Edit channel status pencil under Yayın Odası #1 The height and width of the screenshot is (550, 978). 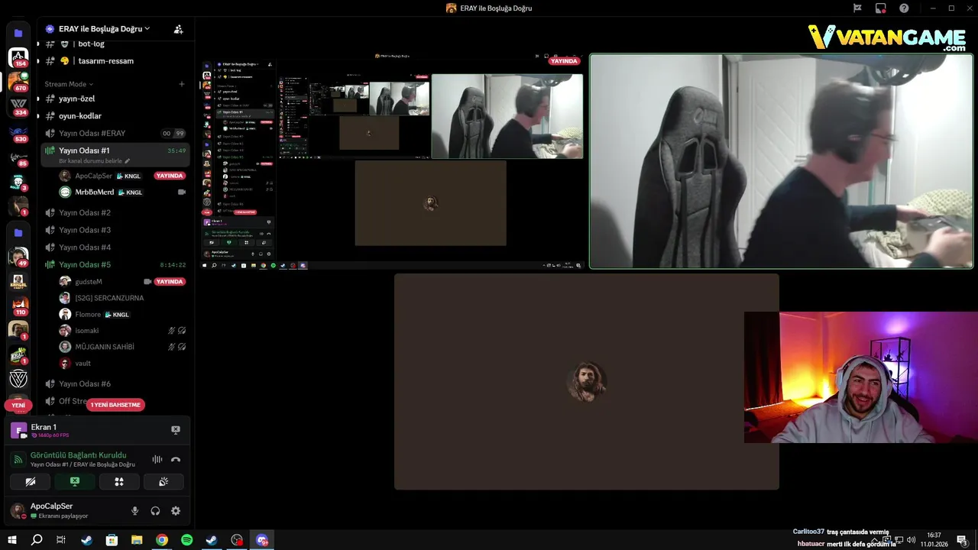click(128, 161)
